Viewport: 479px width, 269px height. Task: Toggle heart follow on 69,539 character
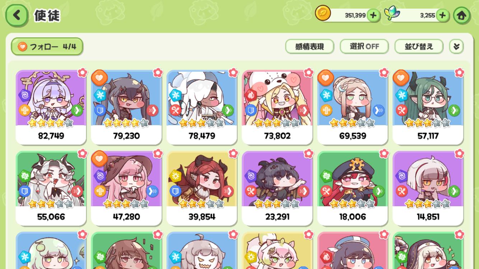[326, 78]
